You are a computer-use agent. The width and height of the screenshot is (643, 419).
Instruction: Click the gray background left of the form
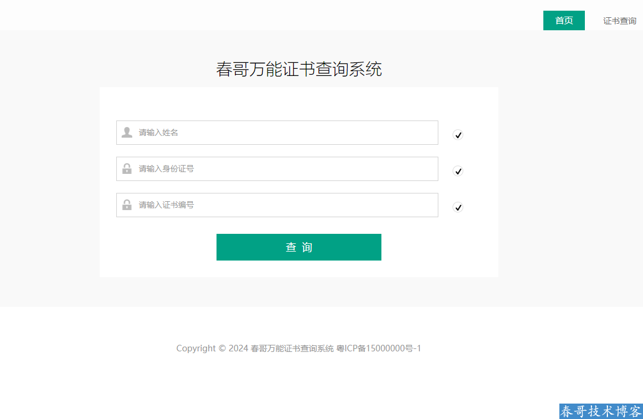point(50,178)
